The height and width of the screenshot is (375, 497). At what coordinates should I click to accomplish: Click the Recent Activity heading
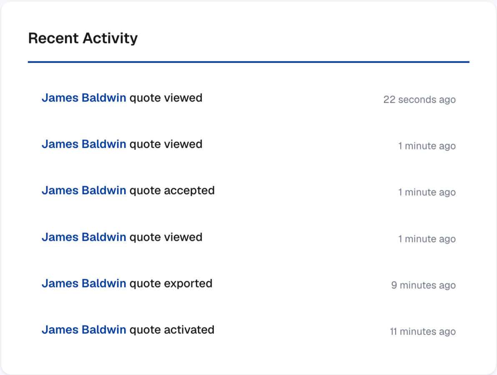[x=83, y=38]
